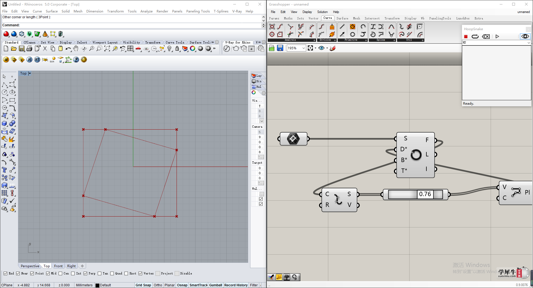Click the orange-highlighted icon in bottom Grasshopper toolbar
The width and height of the screenshot is (533, 288).
(x=279, y=277)
